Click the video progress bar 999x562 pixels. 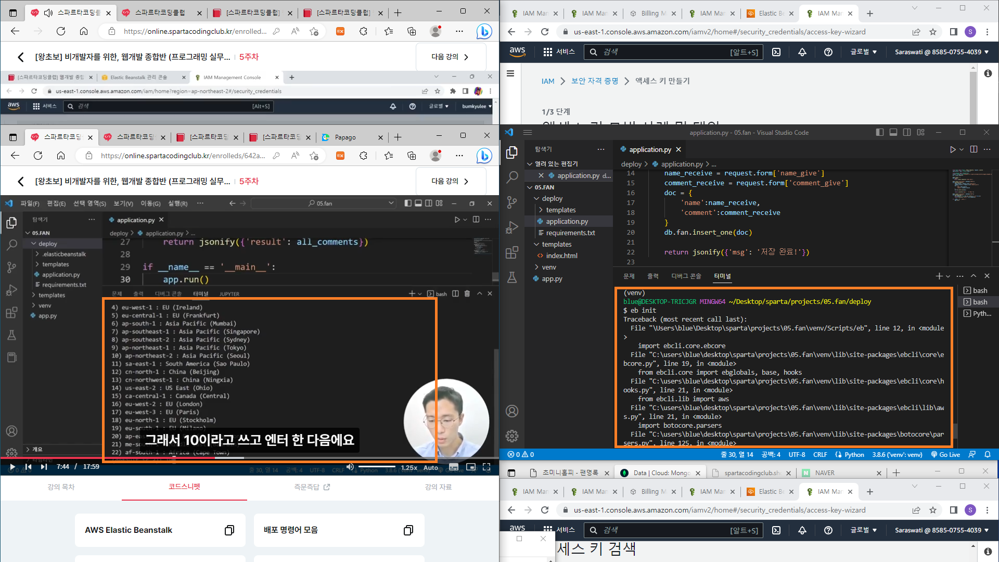pyautogui.click(x=249, y=458)
